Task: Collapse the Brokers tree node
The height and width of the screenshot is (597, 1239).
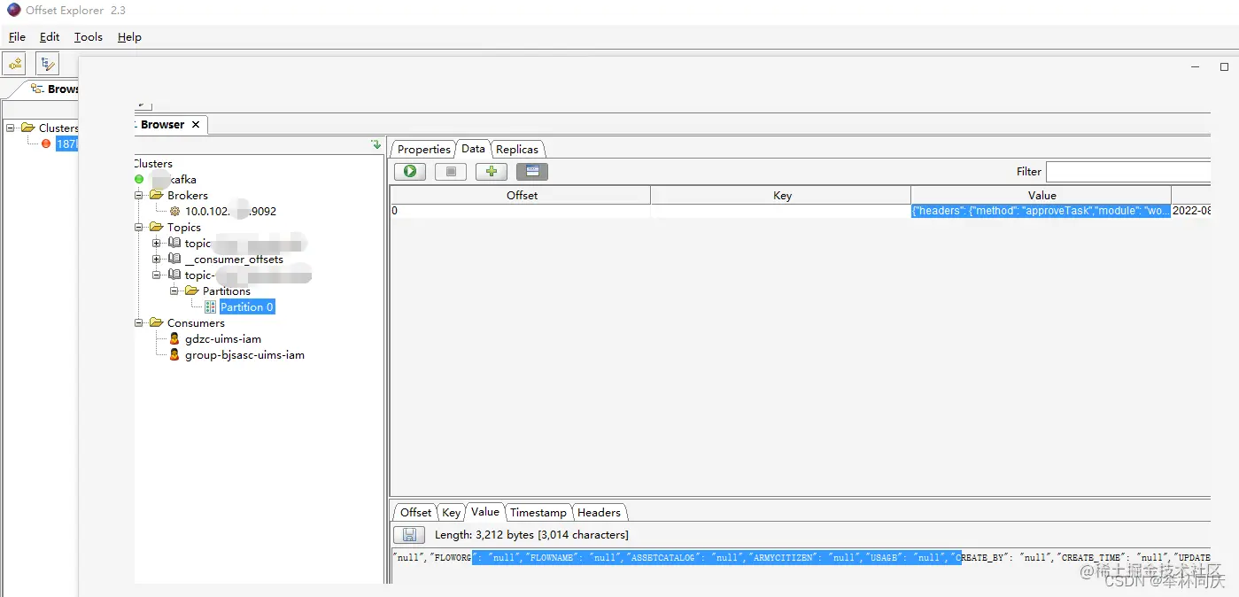Action: [139, 196]
